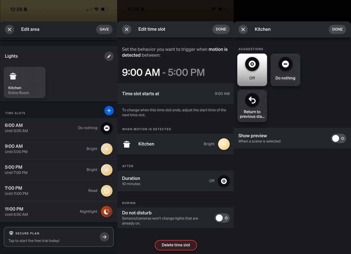
Task: Select the Off power suggestion icon
Action: (252, 64)
